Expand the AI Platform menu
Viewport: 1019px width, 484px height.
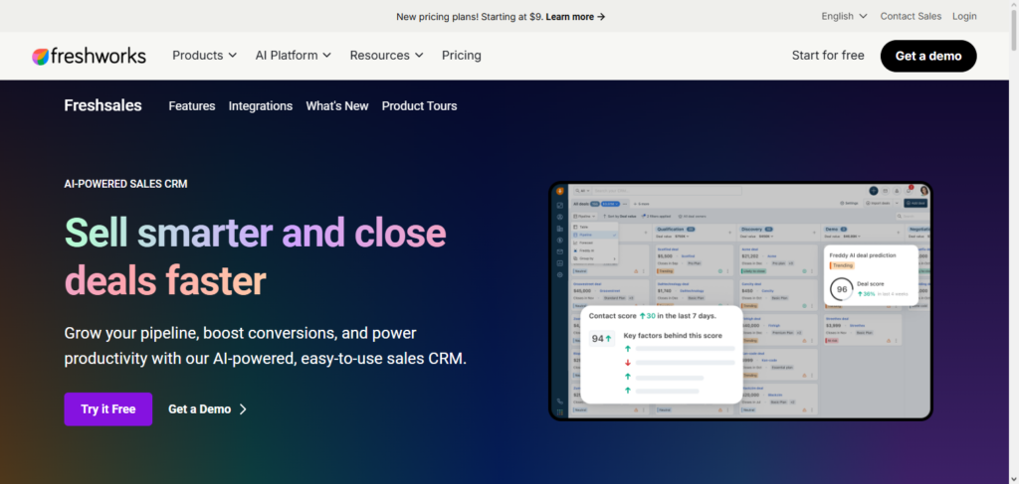click(x=294, y=56)
